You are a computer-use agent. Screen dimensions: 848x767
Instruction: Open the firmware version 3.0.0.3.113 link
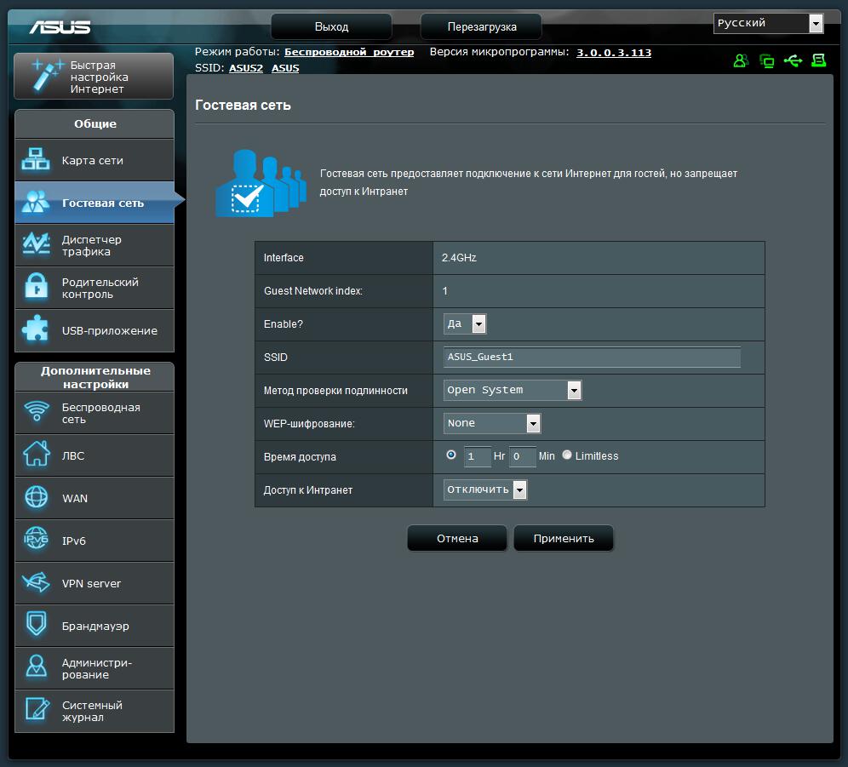614,53
